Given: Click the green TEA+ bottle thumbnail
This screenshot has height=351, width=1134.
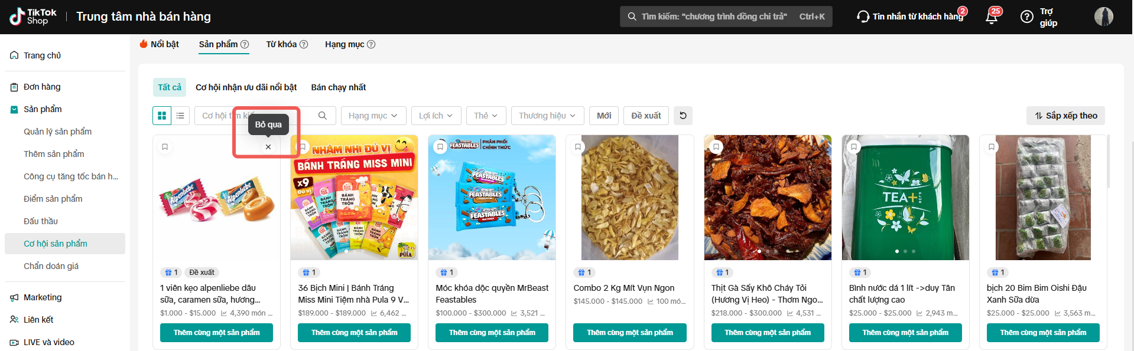Looking at the screenshot, I should pyautogui.click(x=905, y=198).
